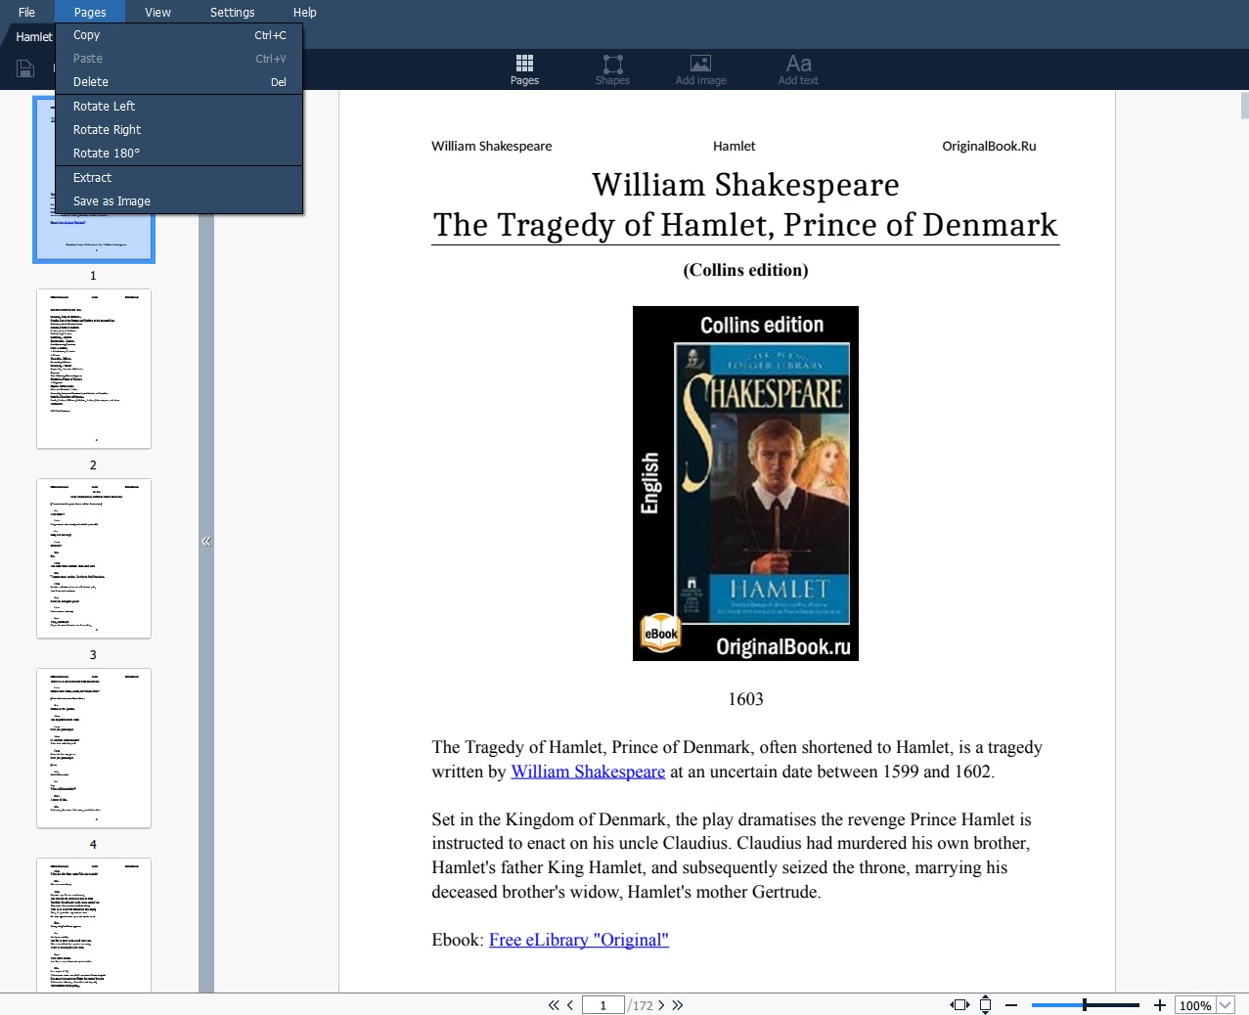Select Rotate Right menu entry
The height and width of the screenshot is (1015, 1249).
(180, 130)
